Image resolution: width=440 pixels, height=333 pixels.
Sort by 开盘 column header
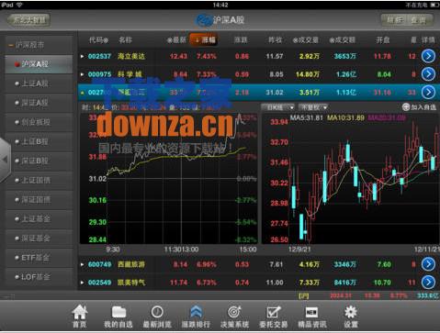(383, 39)
